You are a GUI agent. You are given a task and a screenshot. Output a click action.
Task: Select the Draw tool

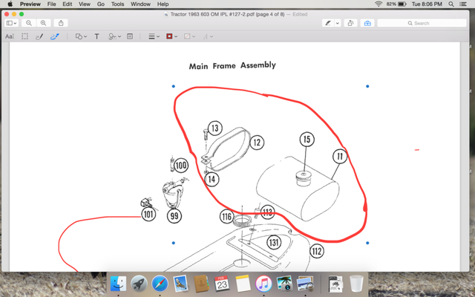[x=54, y=36]
